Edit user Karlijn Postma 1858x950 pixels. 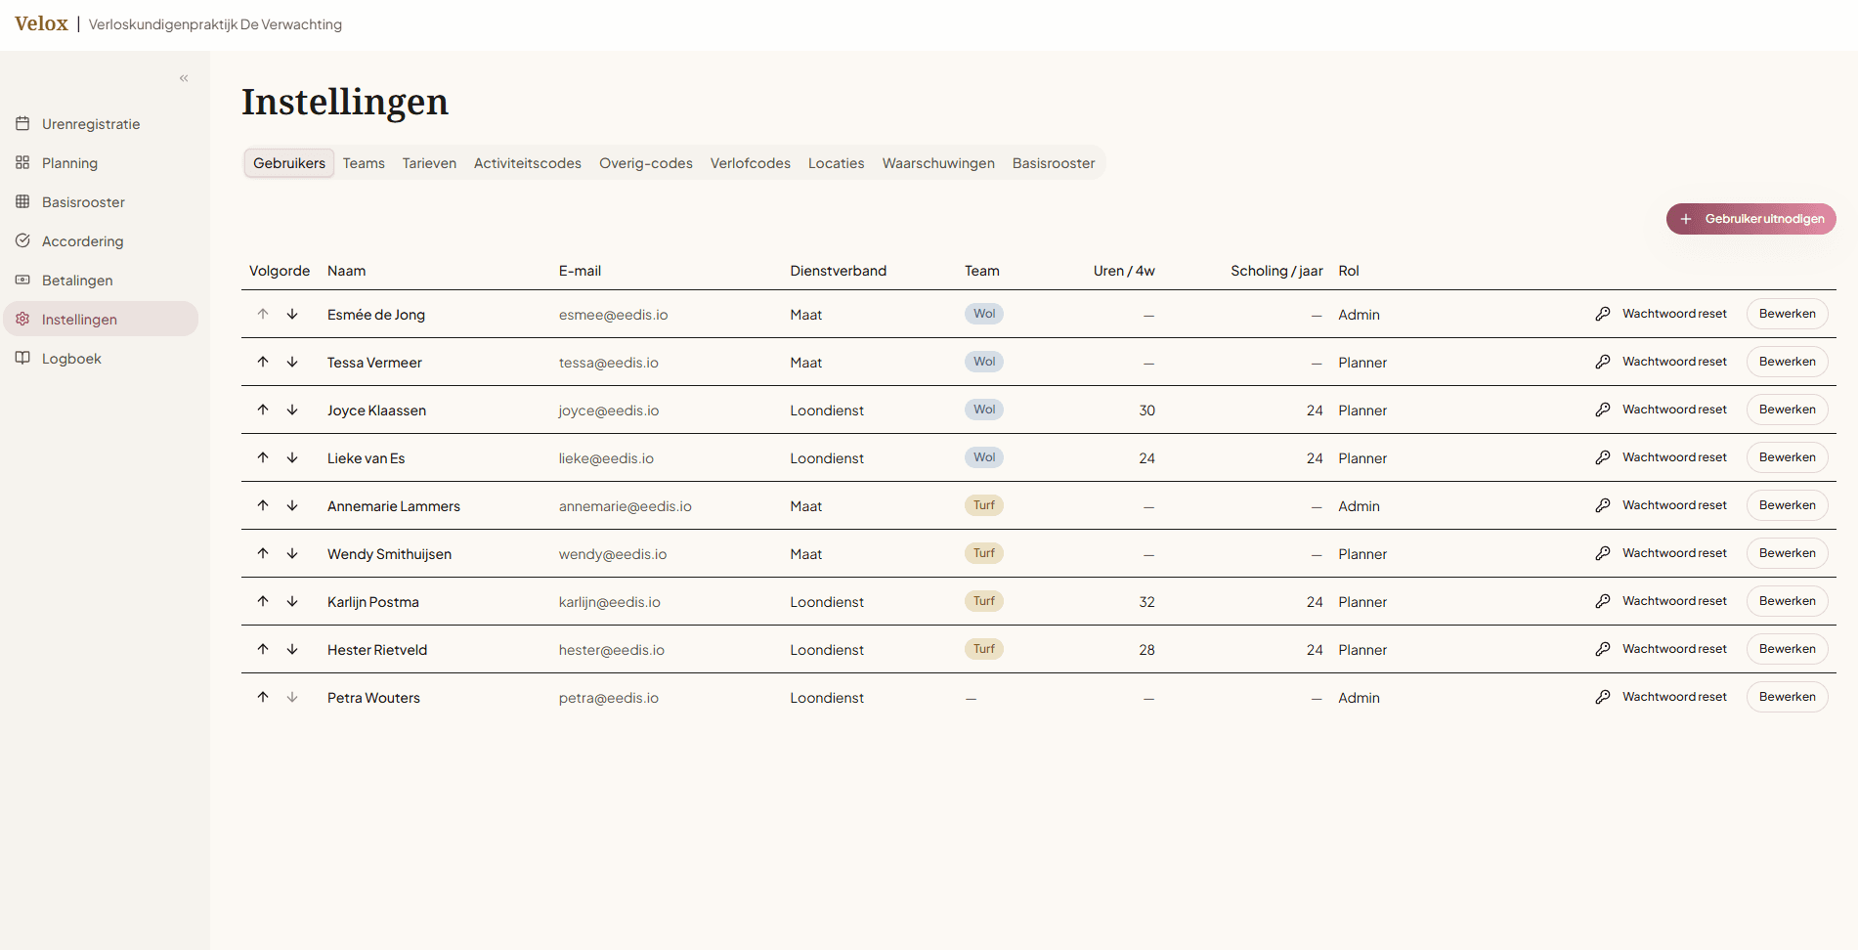(1787, 601)
